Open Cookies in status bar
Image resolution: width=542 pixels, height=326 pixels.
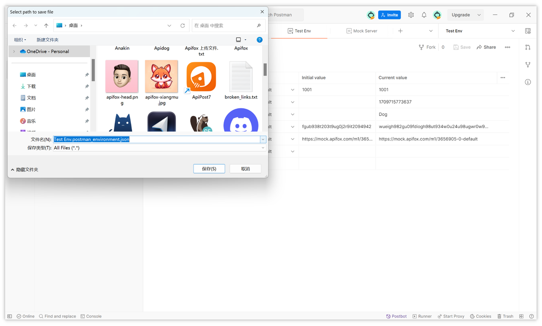[x=481, y=316]
